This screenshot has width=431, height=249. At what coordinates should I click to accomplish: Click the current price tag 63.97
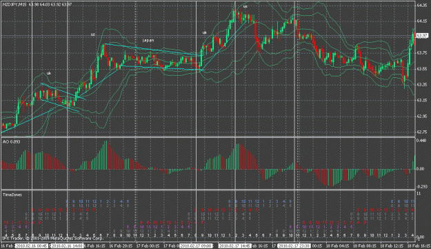pyautogui.click(x=421, y=36)
